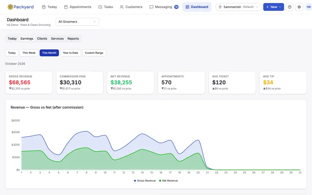Open the Today nav calendar icon
The width and height of the screenshot is (312, 195).
pos(44,7)
